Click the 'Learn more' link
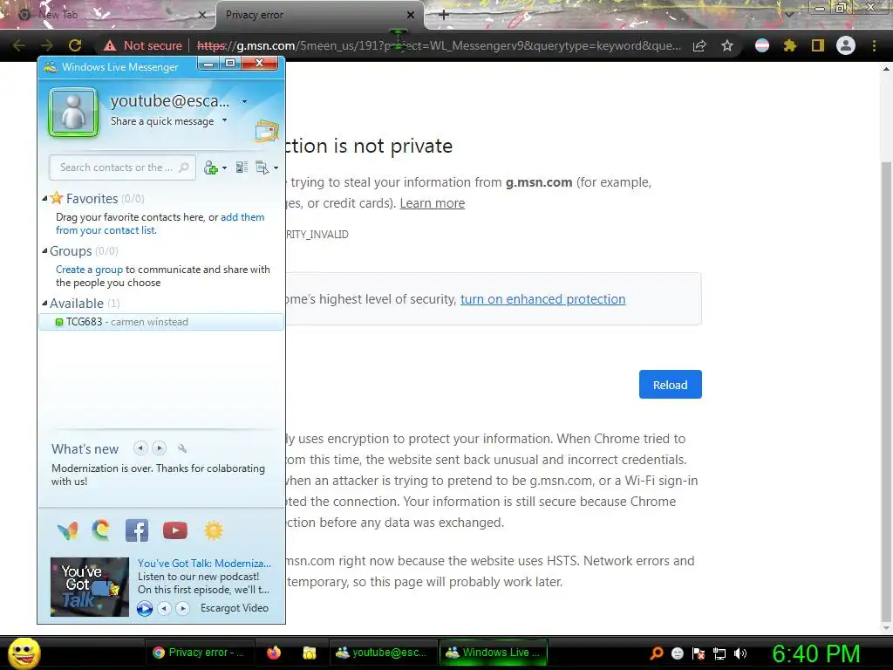The image size is (893, 670). click(433, 203)
